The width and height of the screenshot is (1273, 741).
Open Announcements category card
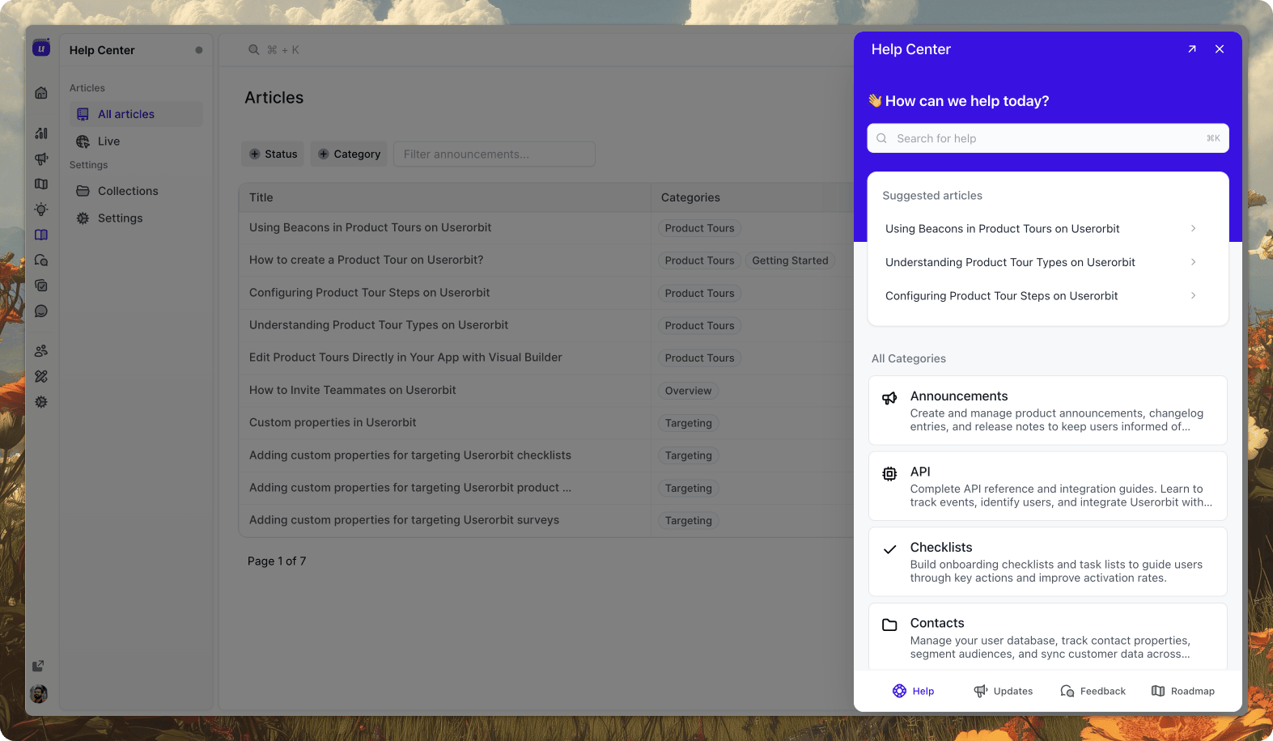click(x=1048, y=410)
